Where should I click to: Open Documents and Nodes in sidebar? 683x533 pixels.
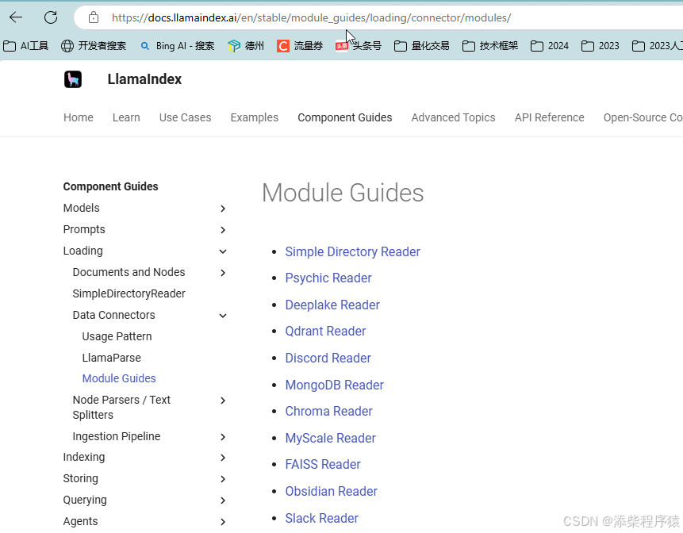click(x=129, y=272)
